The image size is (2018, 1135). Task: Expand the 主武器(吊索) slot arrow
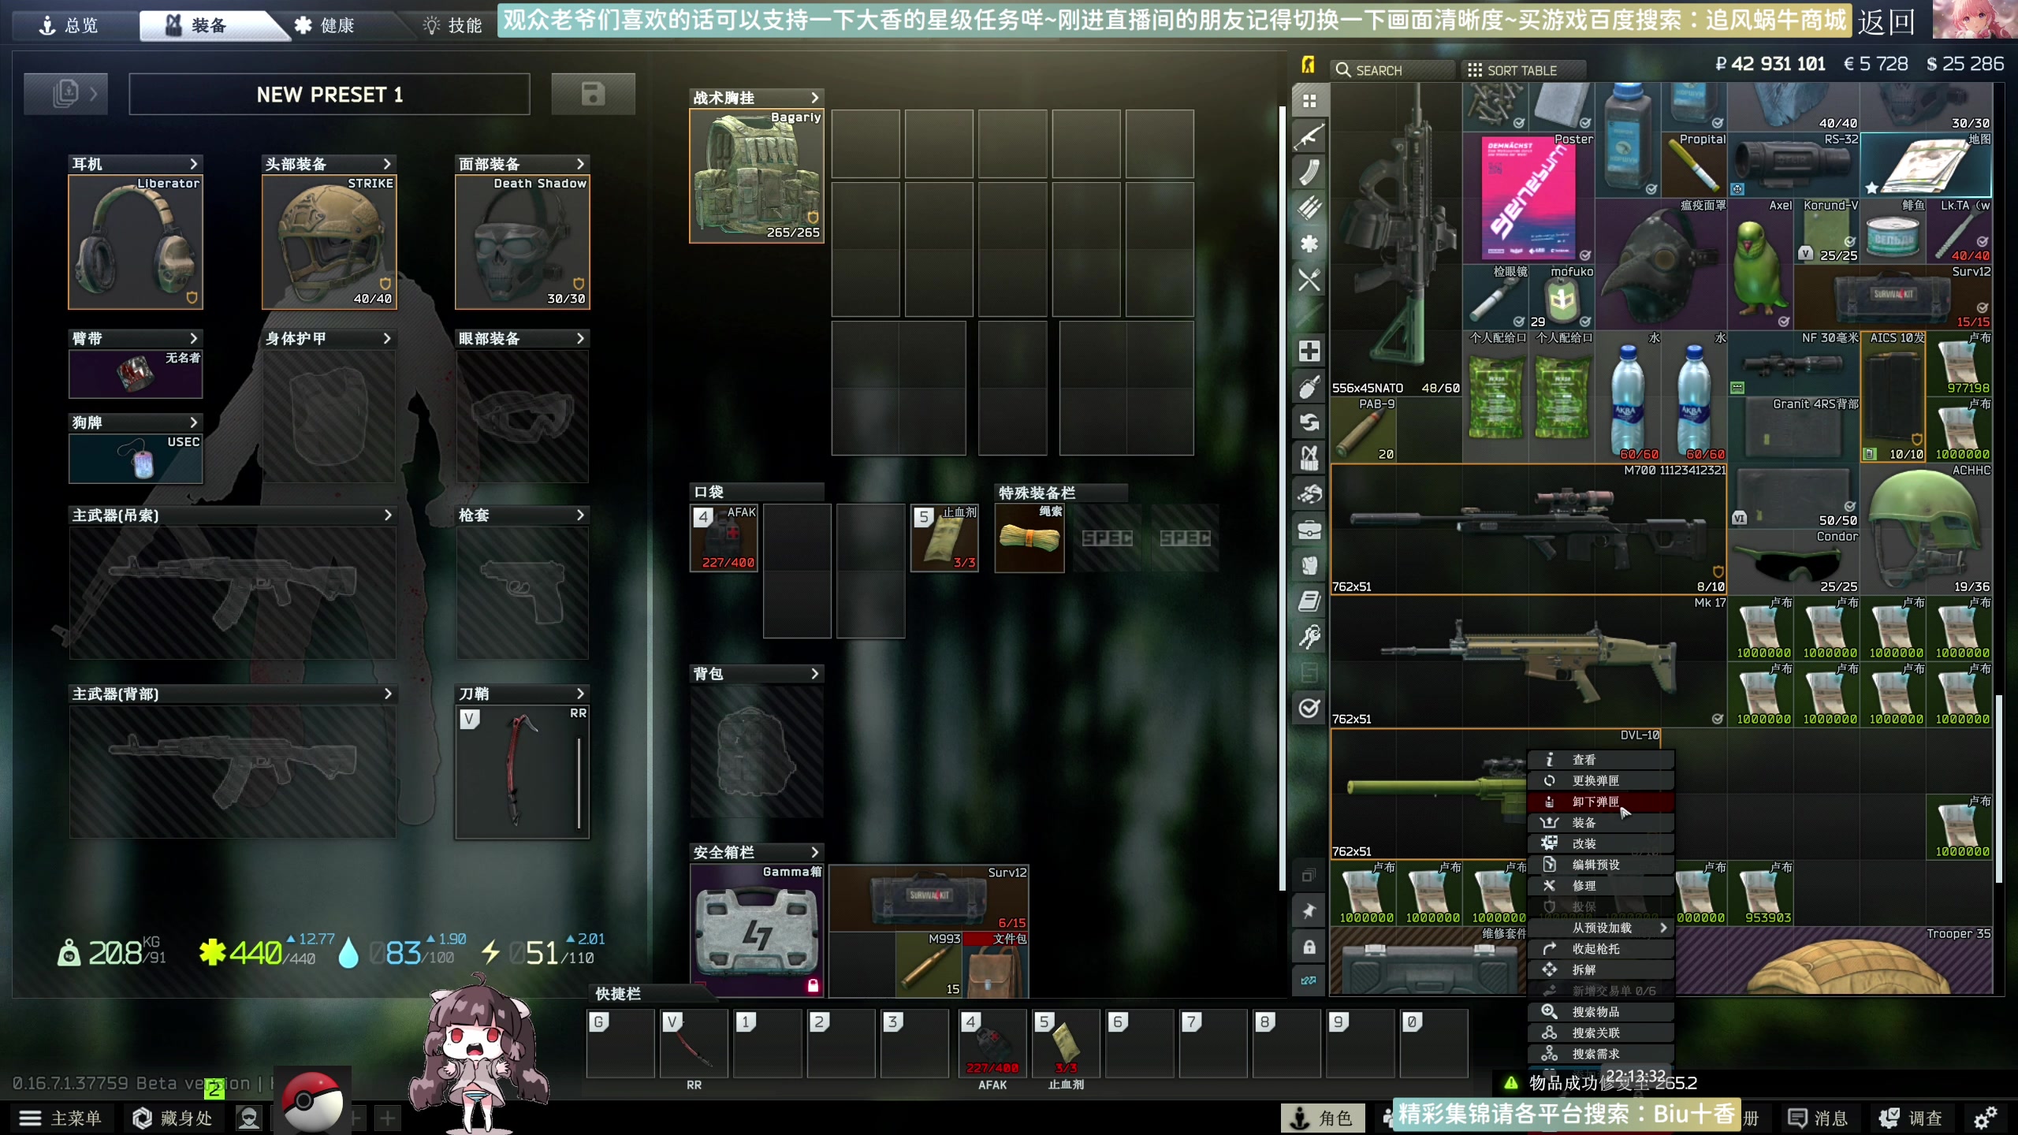tap(387, 515)
